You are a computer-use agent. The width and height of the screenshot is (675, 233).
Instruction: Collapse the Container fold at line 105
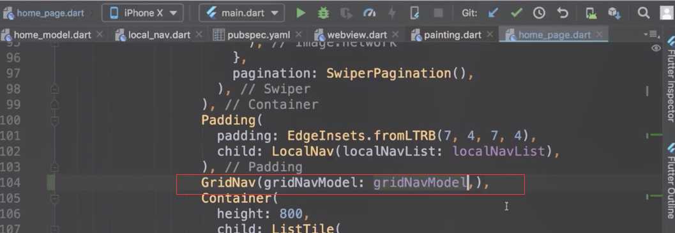pos(55,199)
